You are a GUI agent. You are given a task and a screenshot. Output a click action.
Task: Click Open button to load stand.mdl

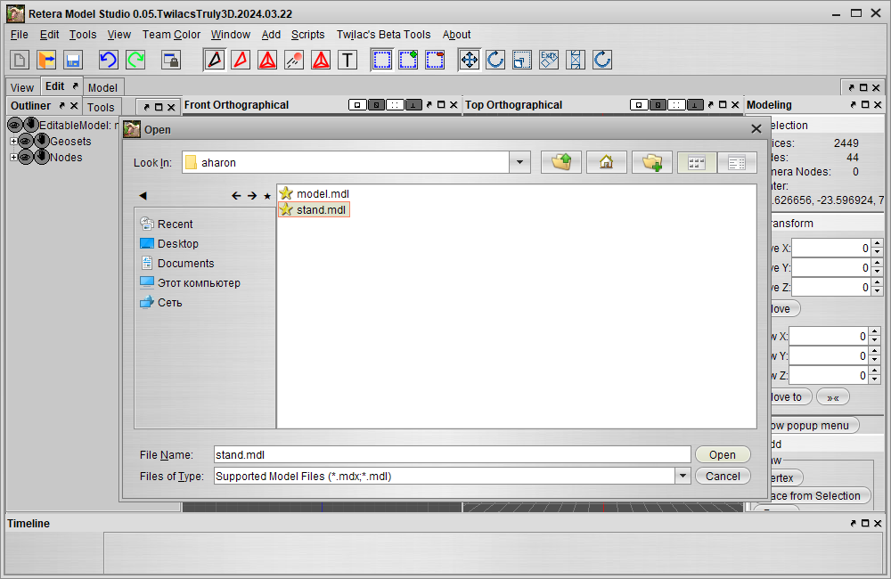coord(723,454)
